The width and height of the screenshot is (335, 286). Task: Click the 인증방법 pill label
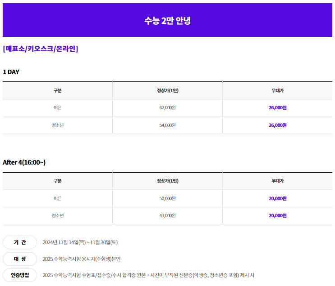tap(20, 275)
